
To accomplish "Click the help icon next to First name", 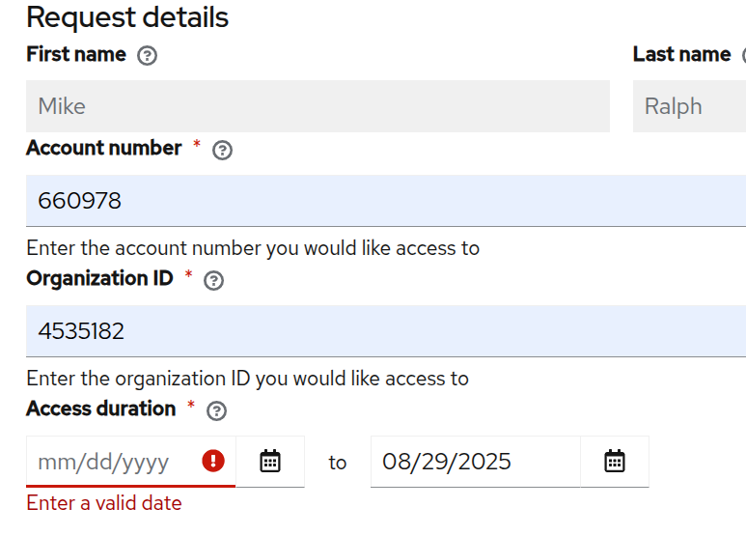I will tap(147, 56).
